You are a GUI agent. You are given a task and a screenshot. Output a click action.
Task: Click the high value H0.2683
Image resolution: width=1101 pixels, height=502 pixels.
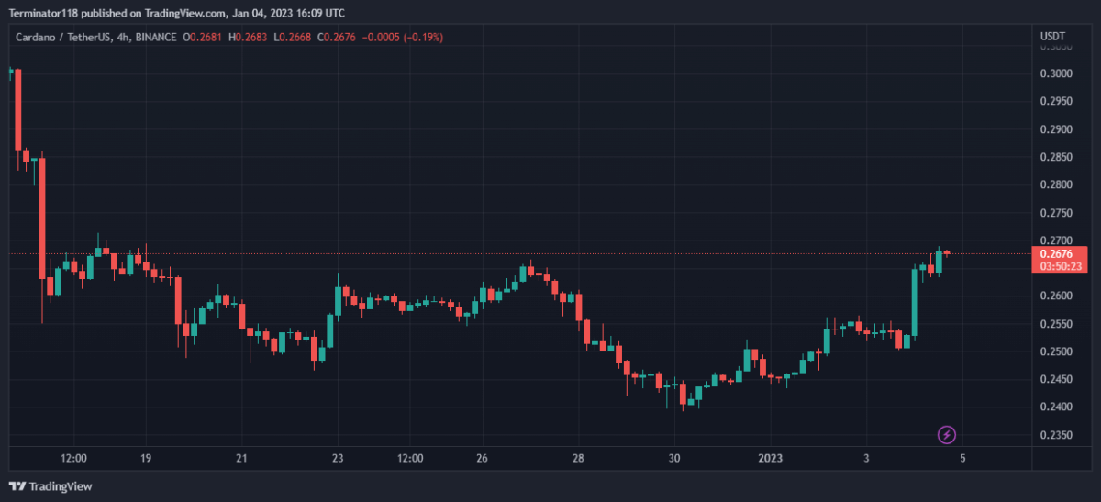(x=250, y=37)
